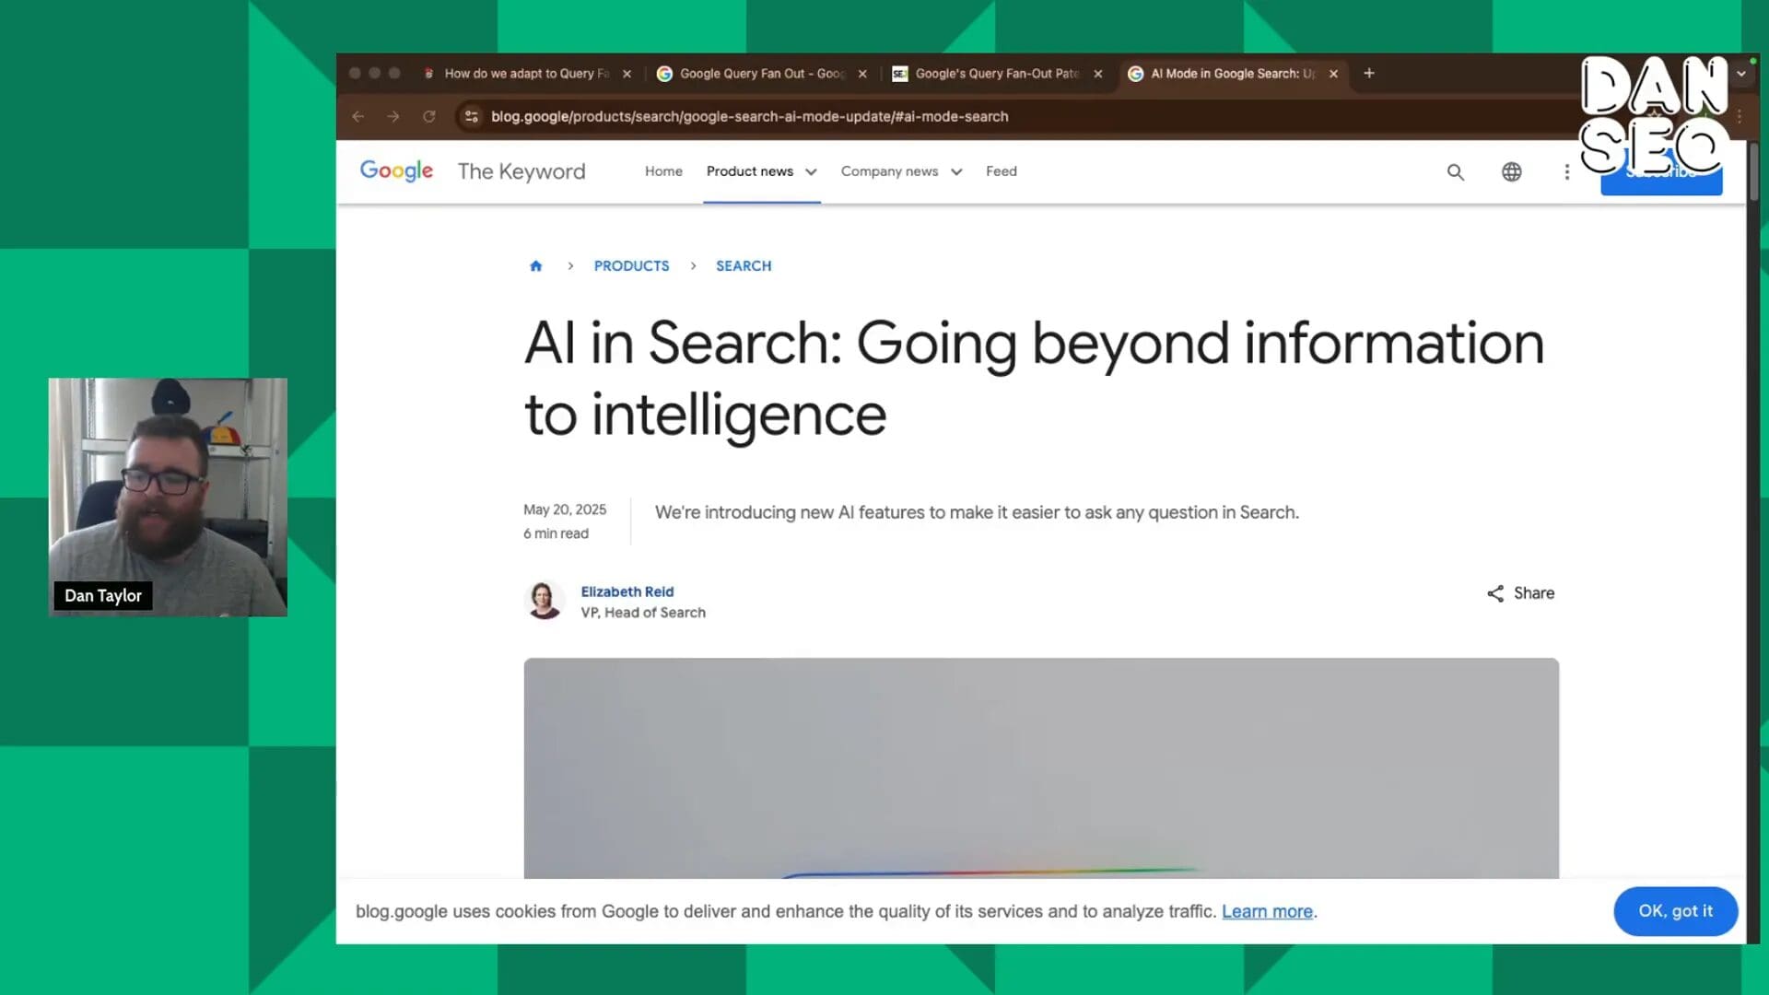Click the browser reload icon
The height and width of the screenshot is (995, 1769).
click(x=428, y=117)
